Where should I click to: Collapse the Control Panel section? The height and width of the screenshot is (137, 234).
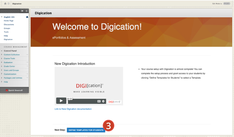pos(2,51)
